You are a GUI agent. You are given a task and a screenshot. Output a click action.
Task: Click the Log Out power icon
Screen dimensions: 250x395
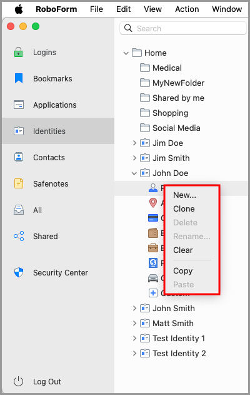(18, 381)
